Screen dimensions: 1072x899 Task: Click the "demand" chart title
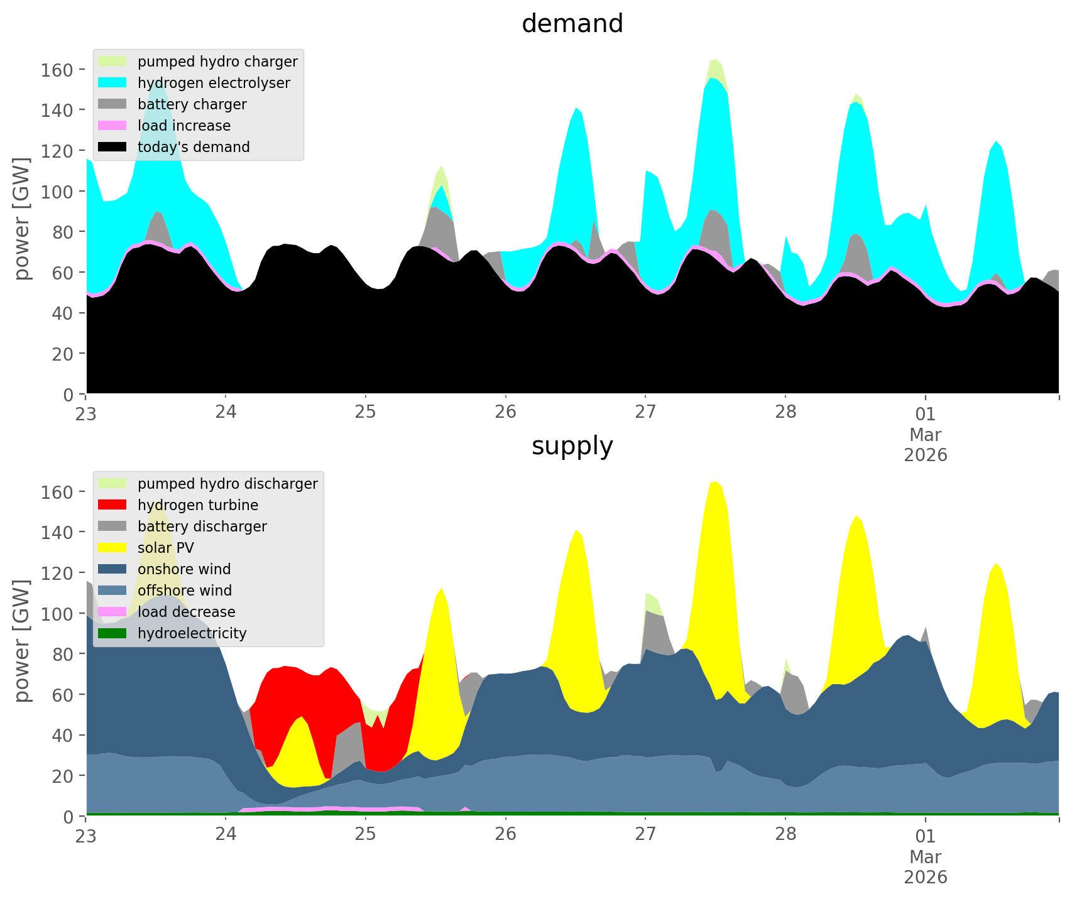tap(572, 24)
